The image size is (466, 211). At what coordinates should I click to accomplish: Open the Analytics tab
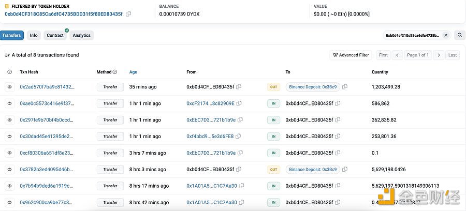82,35
